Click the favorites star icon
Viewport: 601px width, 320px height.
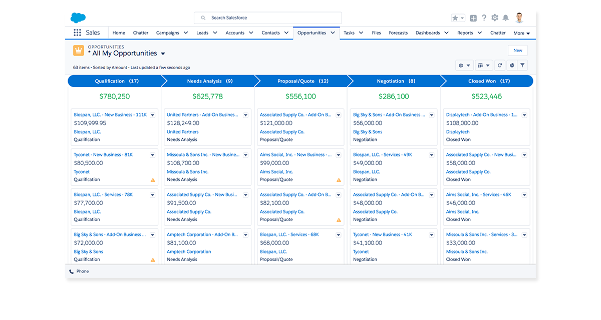(x=455, y=18)
